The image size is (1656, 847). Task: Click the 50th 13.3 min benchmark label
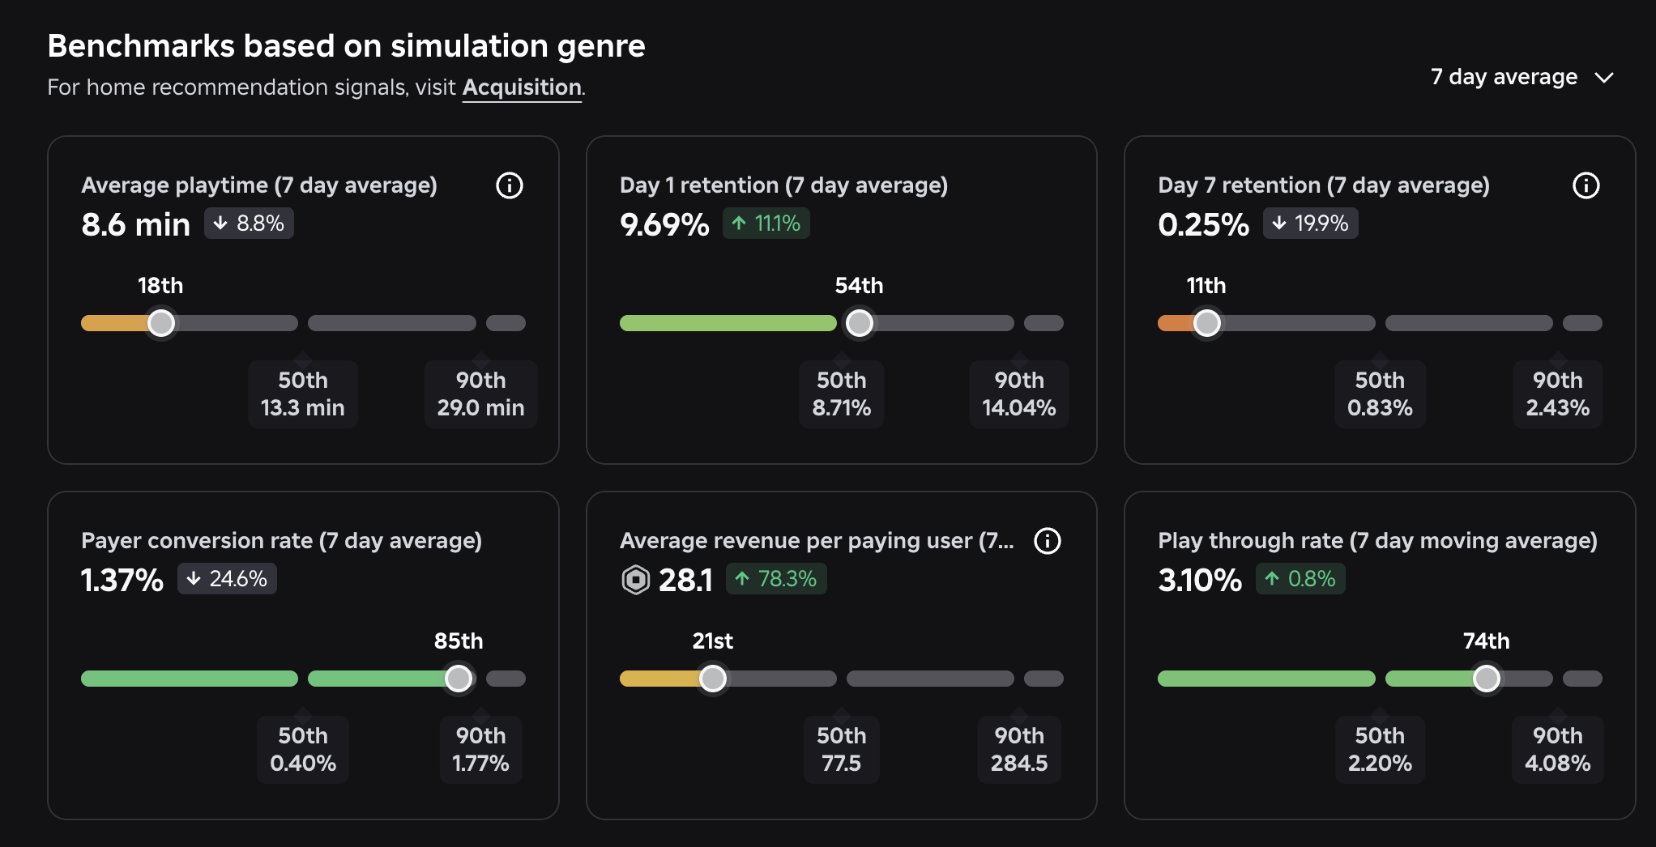303,394
